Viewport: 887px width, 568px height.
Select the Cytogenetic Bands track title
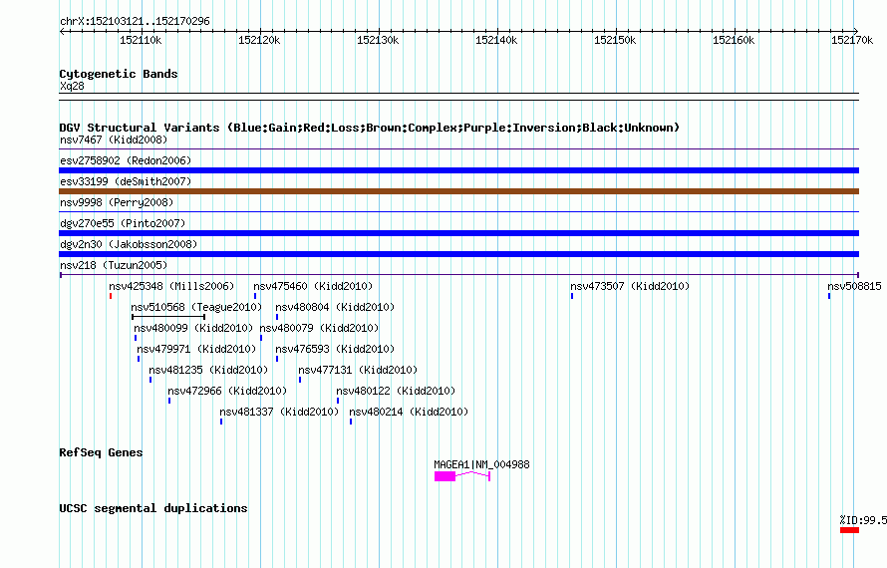pos(119,74)
